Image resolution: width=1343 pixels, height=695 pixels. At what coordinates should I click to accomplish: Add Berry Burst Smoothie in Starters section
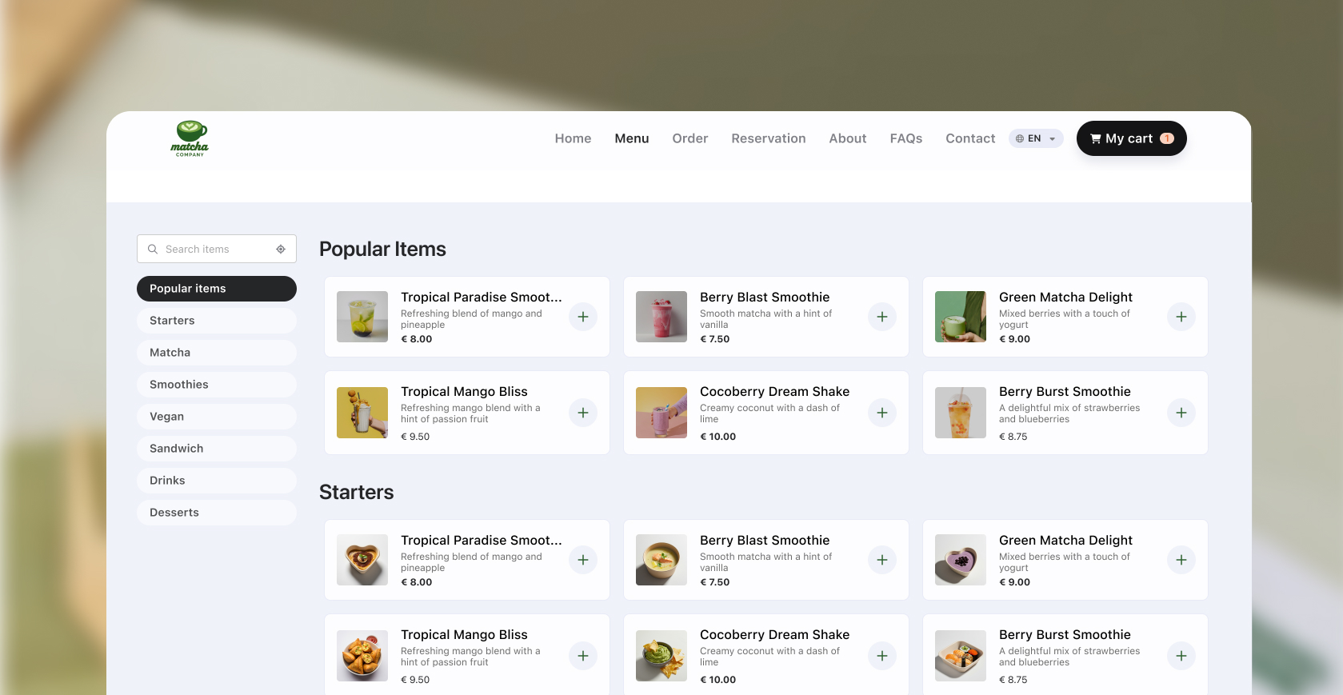click(x=1181, y=656)
